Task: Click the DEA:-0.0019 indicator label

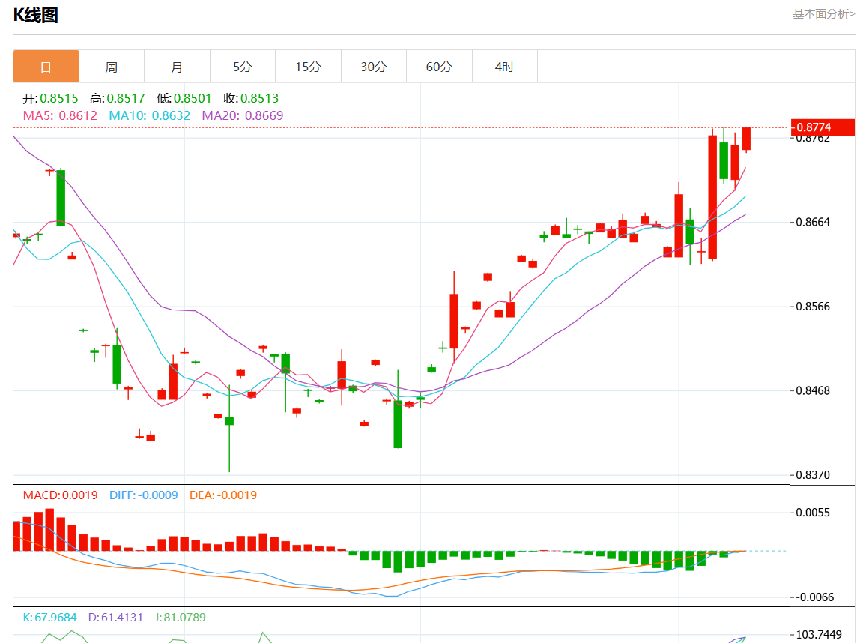Action: (223, 495)
